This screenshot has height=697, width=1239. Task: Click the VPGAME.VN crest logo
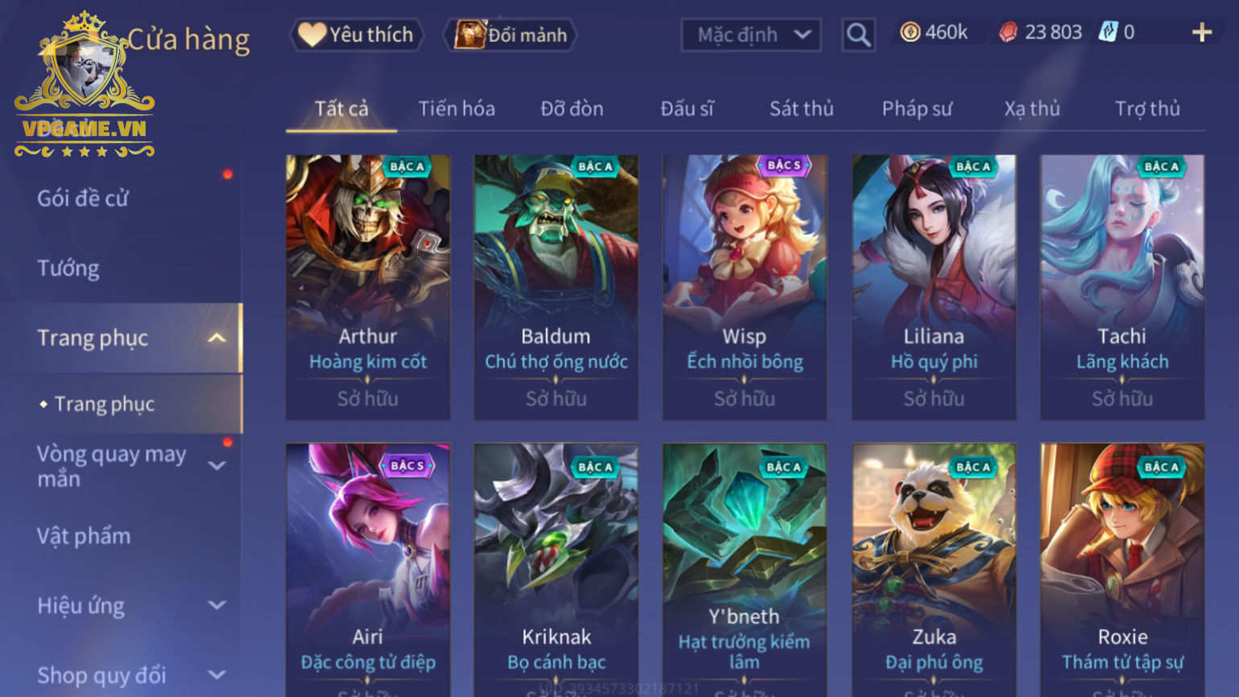tap(84, 84)
